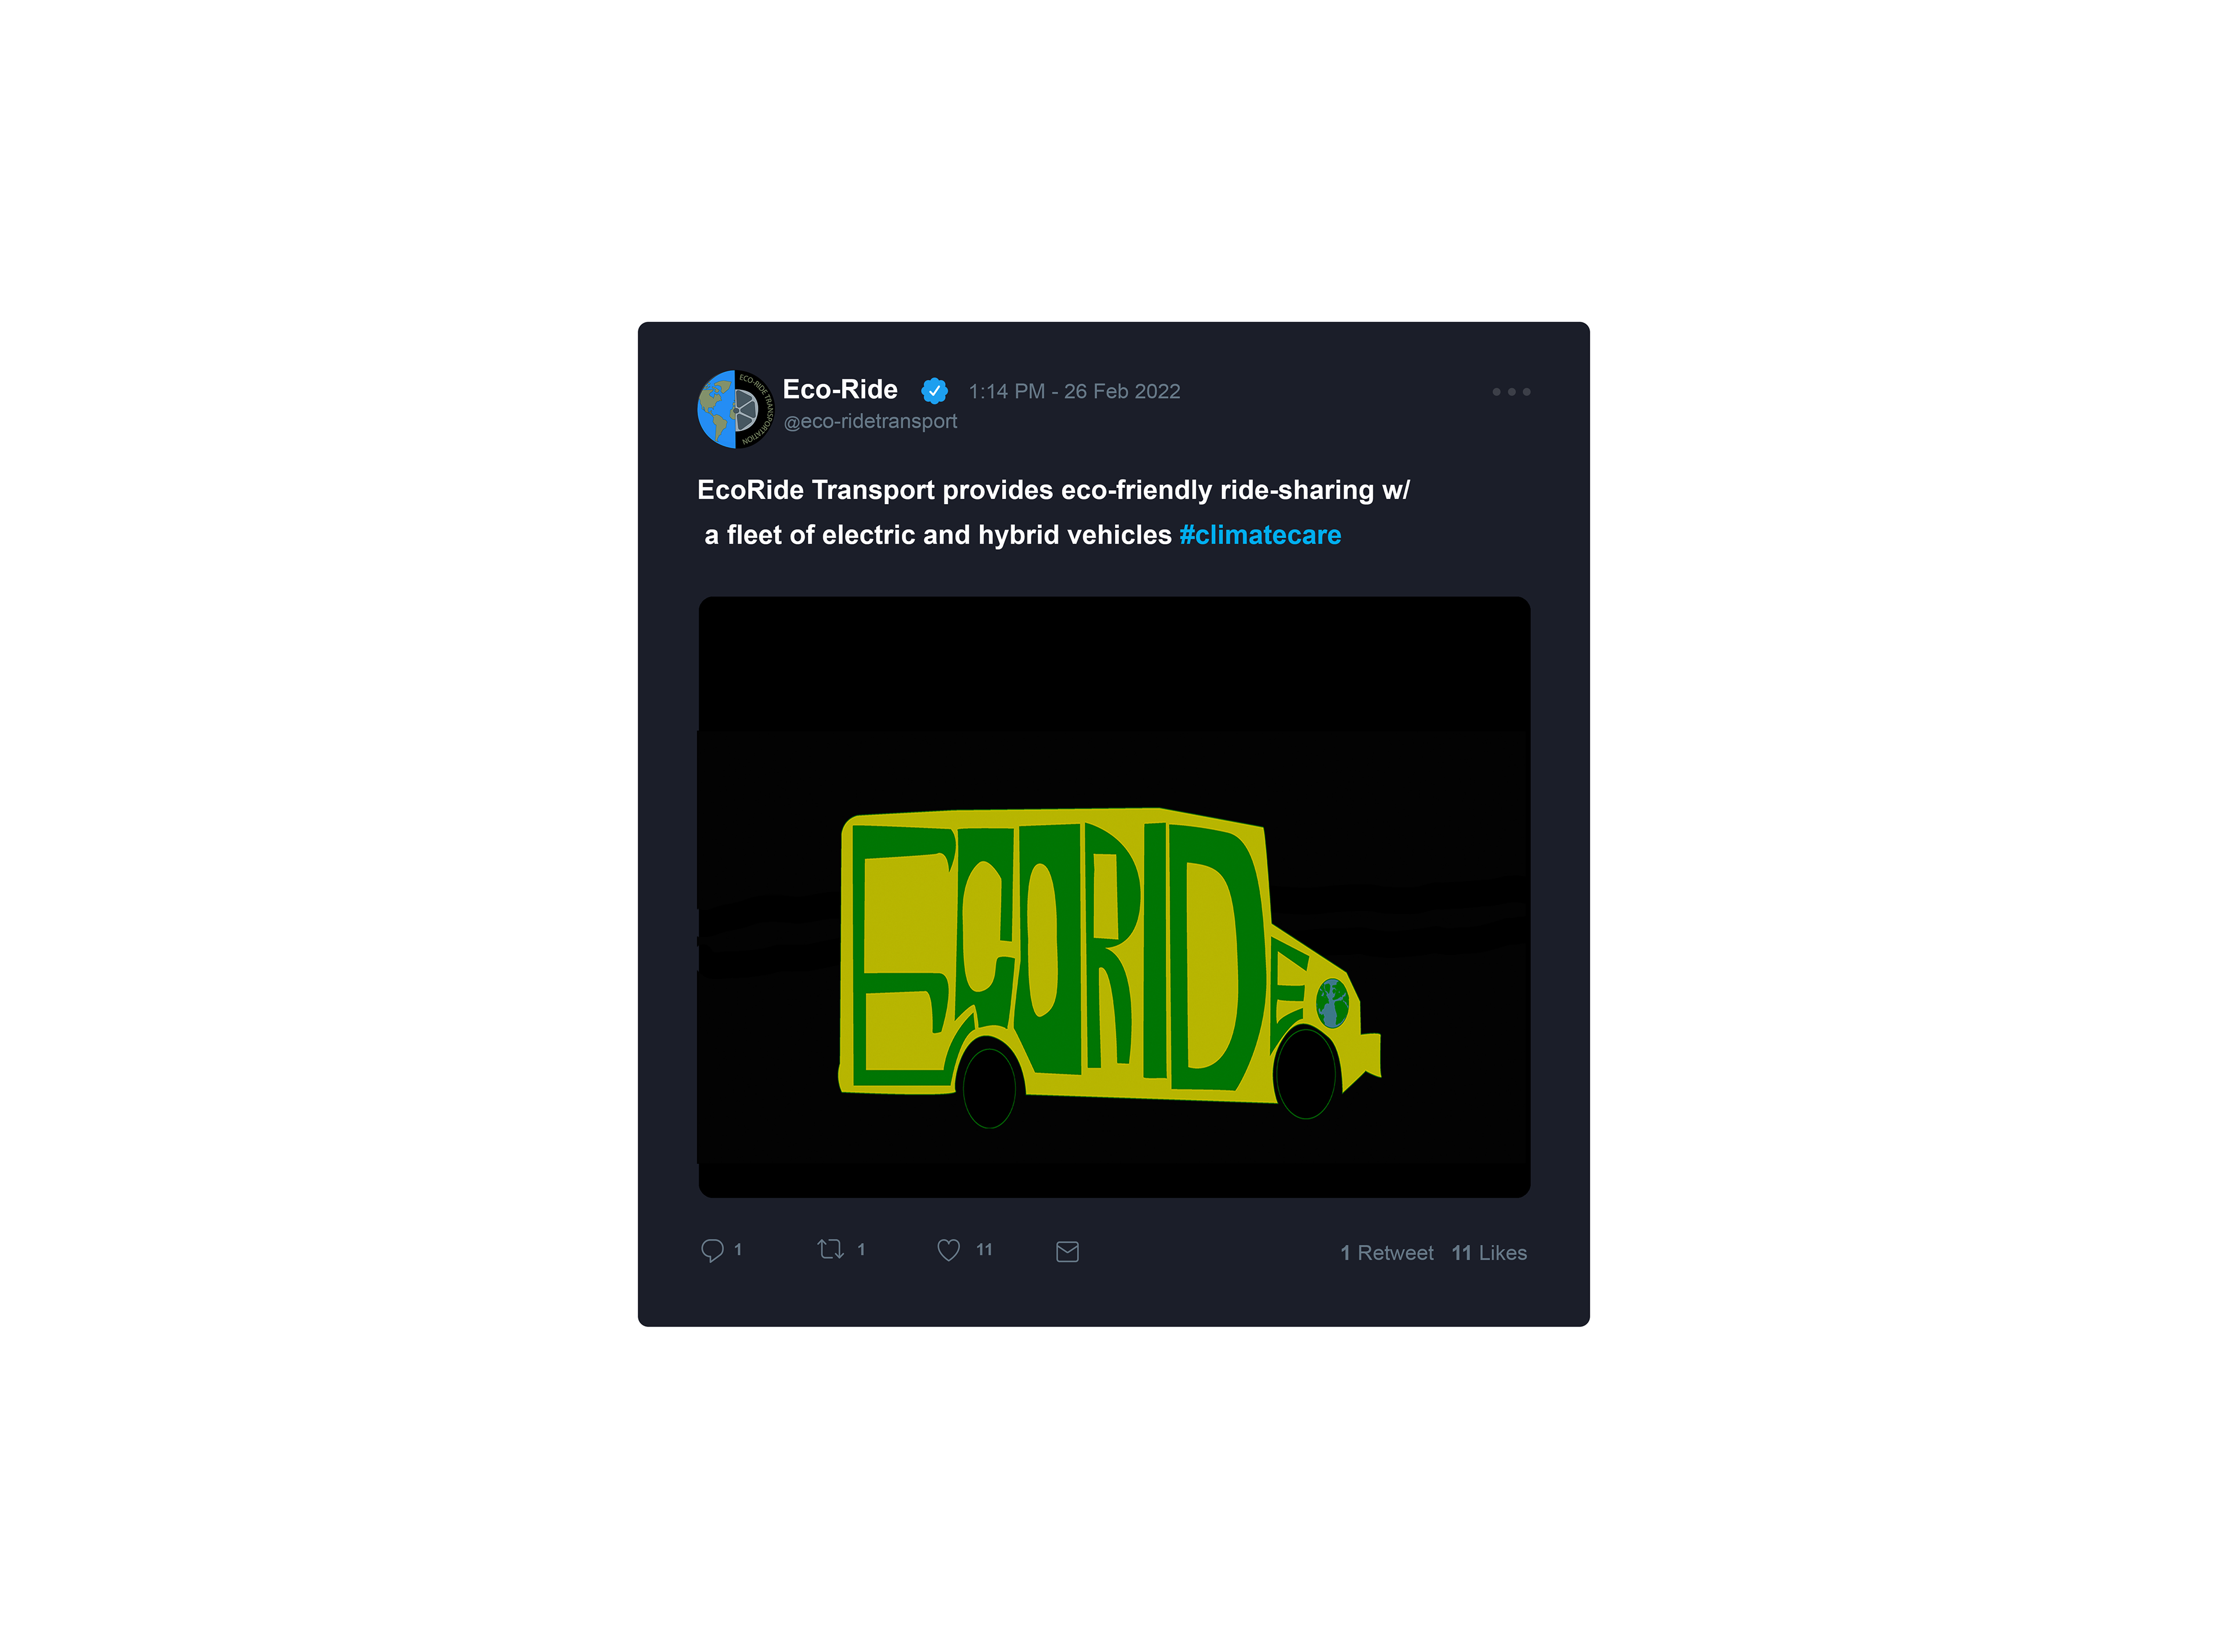Screen dimensions: 2228x1652
Task: Click the blue verified badge
Action: pyautogui.click(x=934, y=391)
